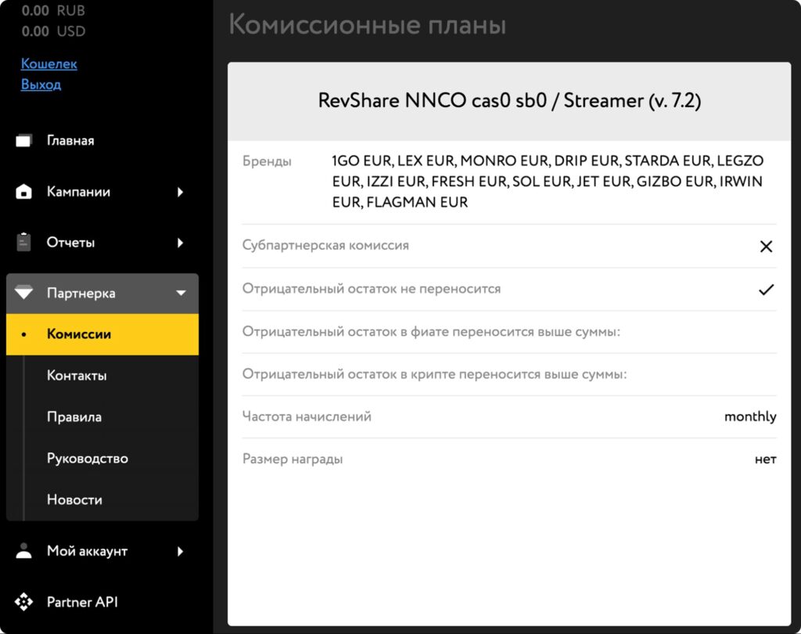This screenshot has height=634, width=801.
Task: Click the Комиссионные планы heading
Action: [x=367, y=24]
